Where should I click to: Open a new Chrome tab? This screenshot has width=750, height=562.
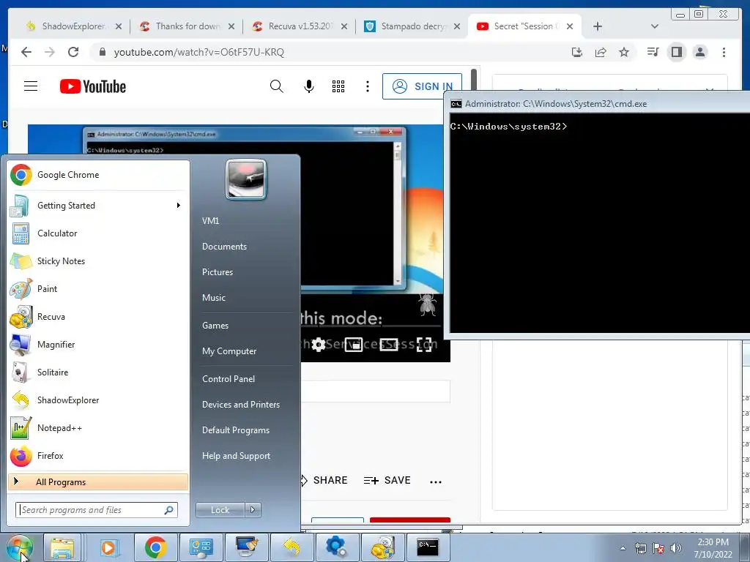point(598,26)
